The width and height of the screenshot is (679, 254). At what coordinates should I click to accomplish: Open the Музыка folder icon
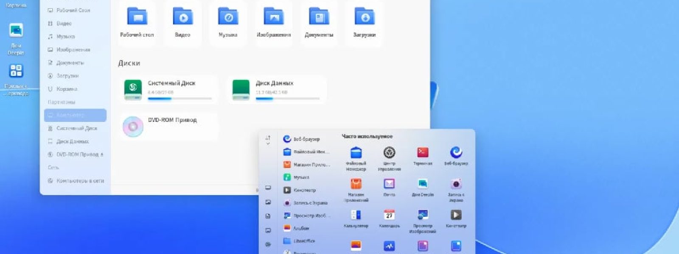tap(228, 22)
